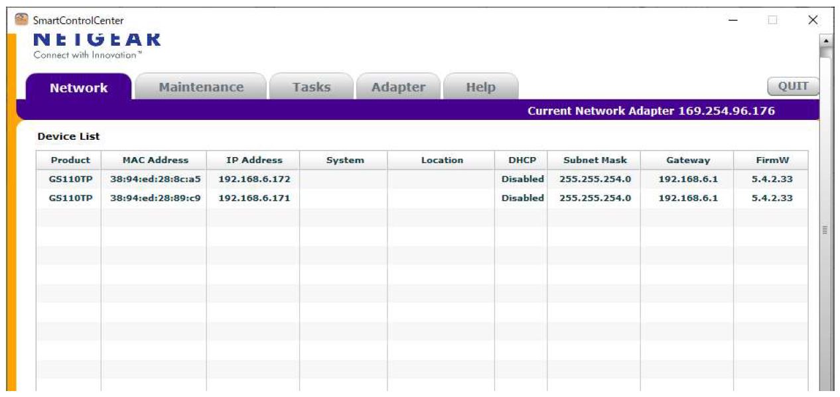Switch to the Network tab
This screenshot has width=840, height=397.
point(78,87)
